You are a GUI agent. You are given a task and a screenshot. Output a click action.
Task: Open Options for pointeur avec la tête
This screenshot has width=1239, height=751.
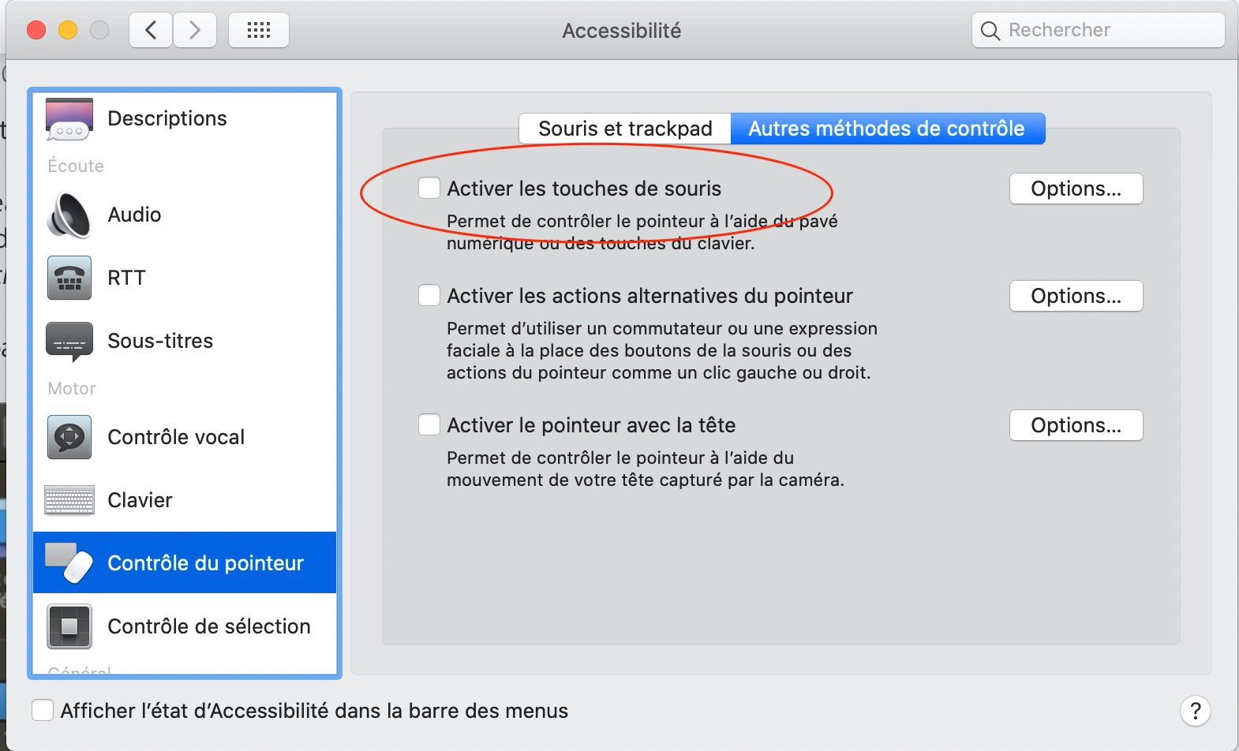click(x=1076, y=425)
